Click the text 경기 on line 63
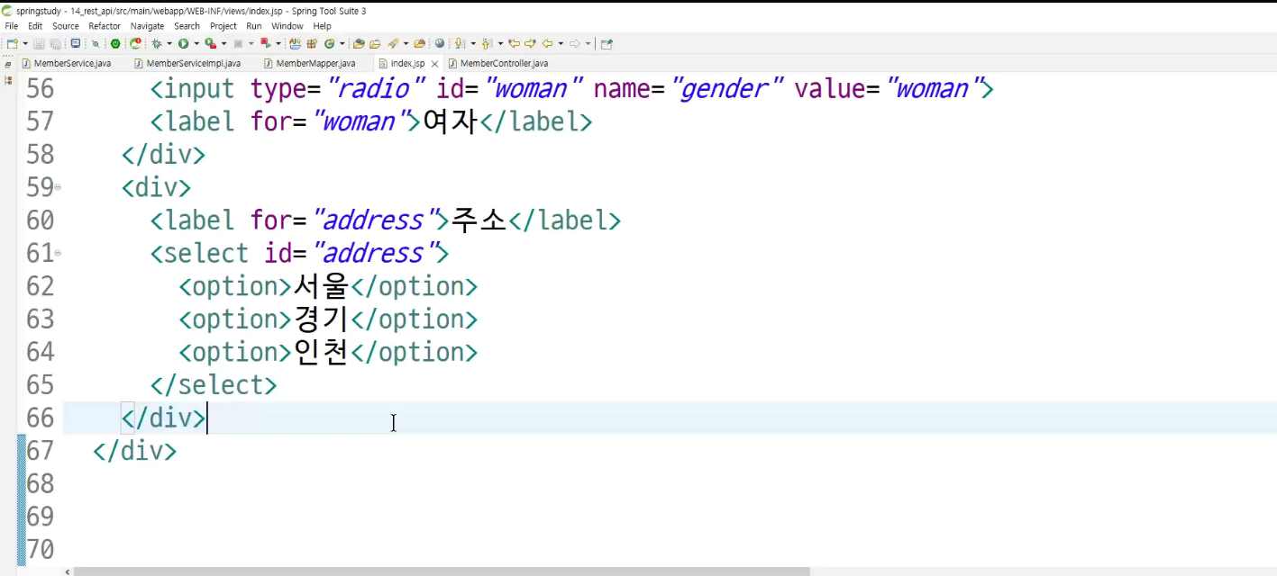 322,319
